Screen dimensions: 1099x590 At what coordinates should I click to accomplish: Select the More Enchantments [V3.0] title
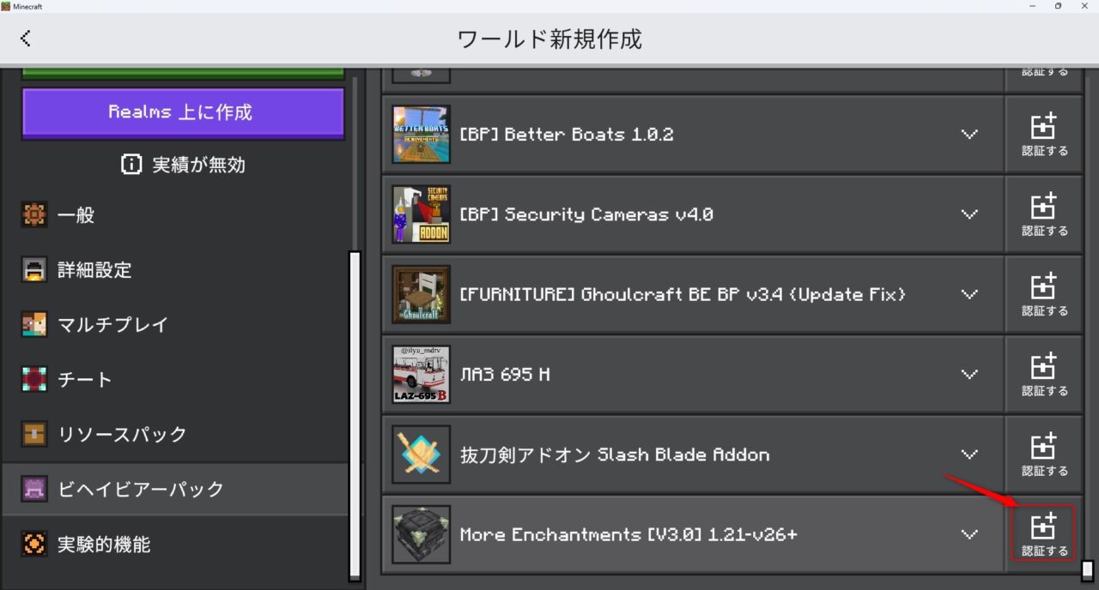[x=628, y=534]
